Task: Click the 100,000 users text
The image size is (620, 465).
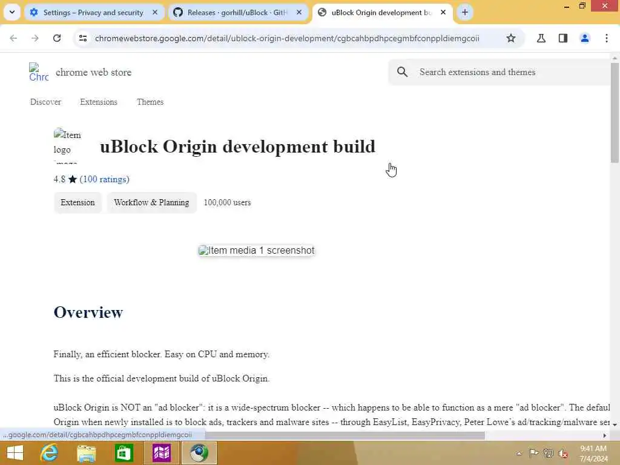Action: pyautogui.click(x=228, y=202)
